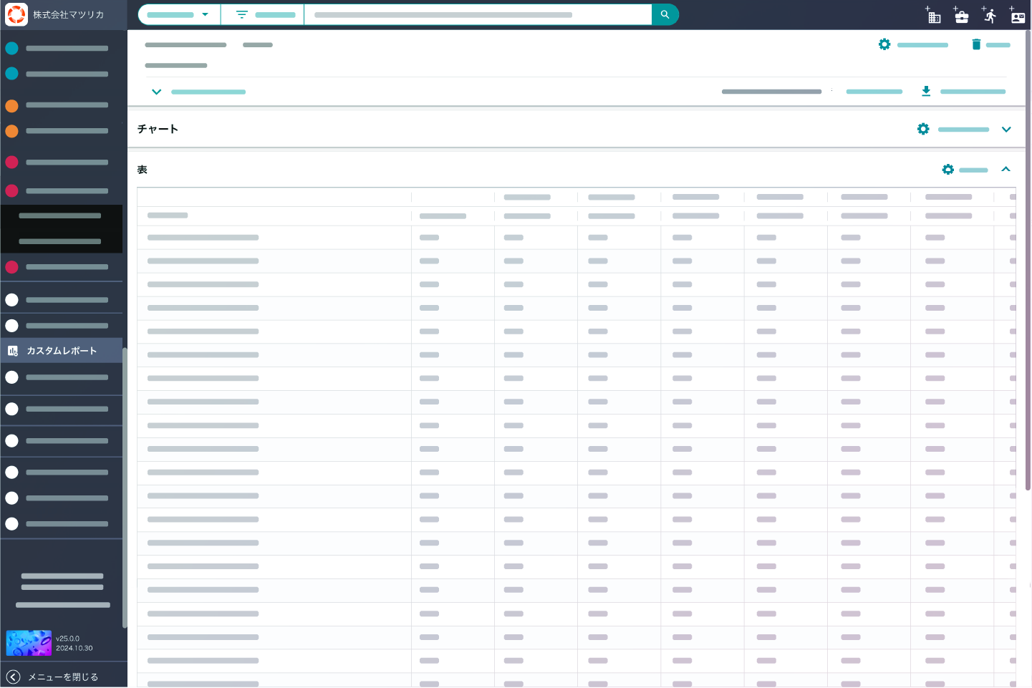Collapse the 表 section chevron
The width and height of the screenshot is (1032, 688).
[x=1006, y=170]
